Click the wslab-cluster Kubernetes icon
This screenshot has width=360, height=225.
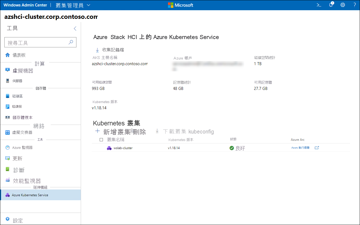pyautogui.click(x=109, y=148)
